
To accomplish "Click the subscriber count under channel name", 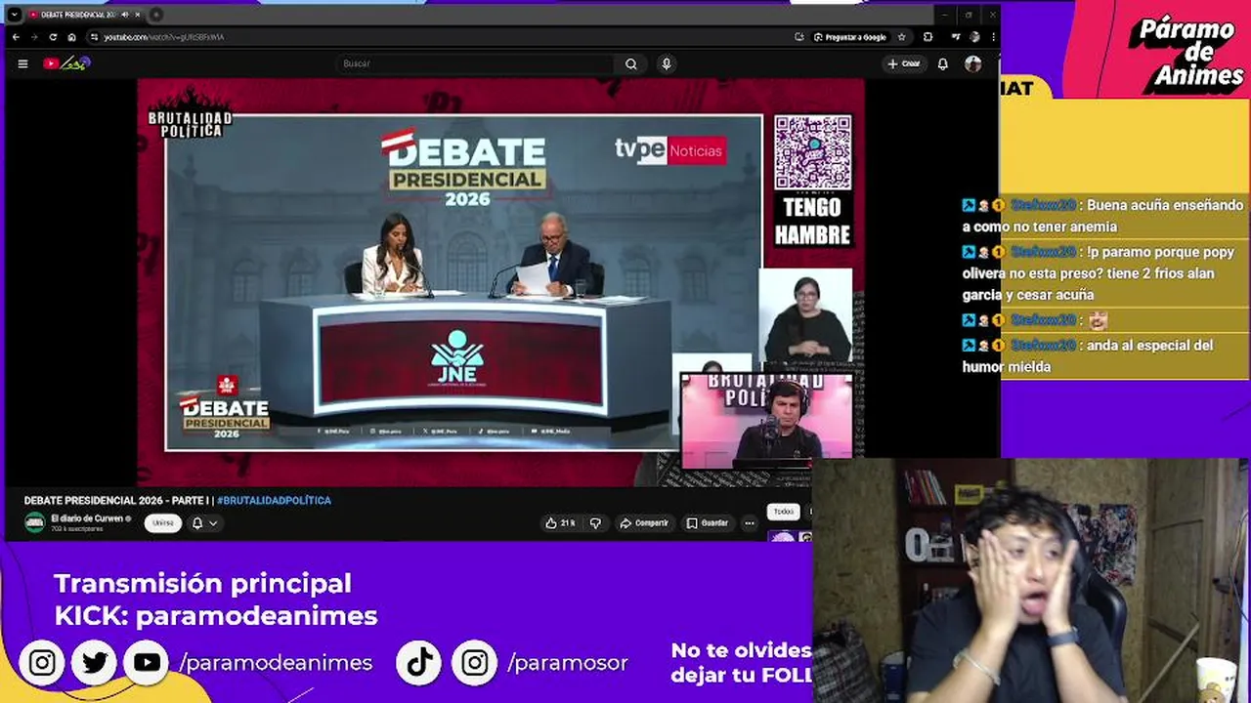I will pyautogui.click(x=76, y=529).
